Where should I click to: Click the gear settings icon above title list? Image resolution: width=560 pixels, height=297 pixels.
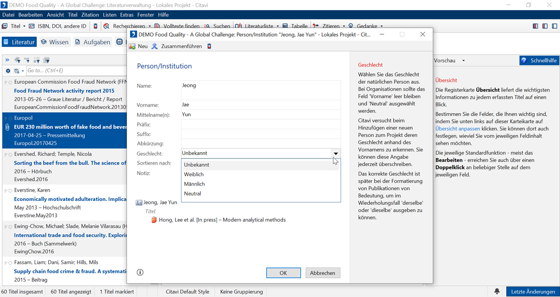8,71
